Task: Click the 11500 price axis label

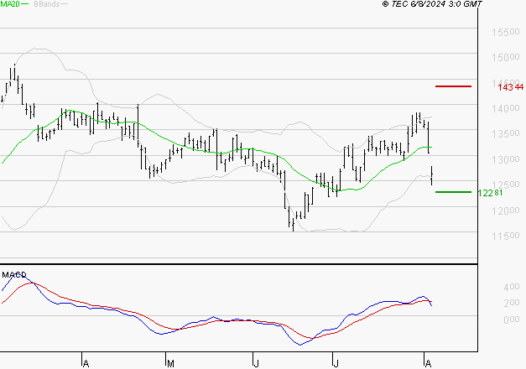Action: click(x=506, y=236)
